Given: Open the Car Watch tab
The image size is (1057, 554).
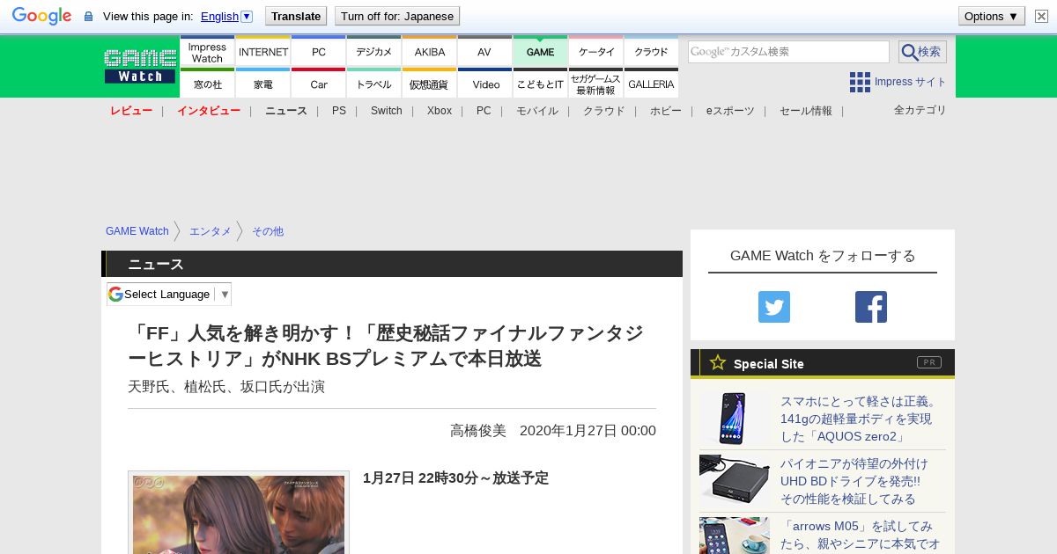Looking at the screenshot, I should click(319, 84).
